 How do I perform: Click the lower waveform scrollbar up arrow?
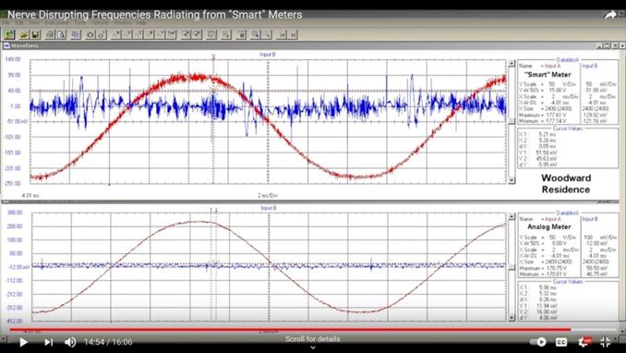[512, 216]
